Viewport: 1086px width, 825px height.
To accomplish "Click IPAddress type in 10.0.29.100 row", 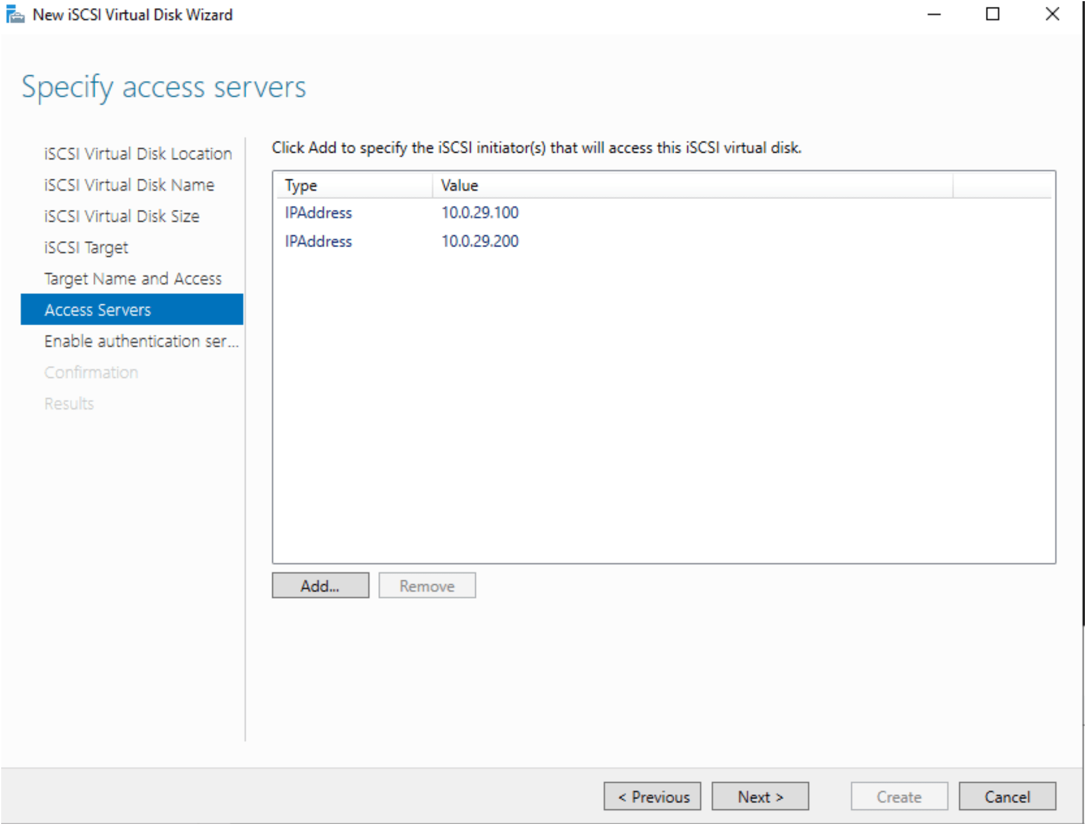I will pyautogui.click(x=318, y=212).
